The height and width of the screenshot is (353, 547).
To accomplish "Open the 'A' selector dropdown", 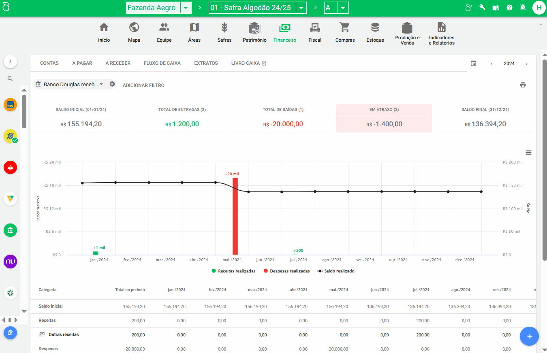I will pyautogui.click(x=342, y=7).
